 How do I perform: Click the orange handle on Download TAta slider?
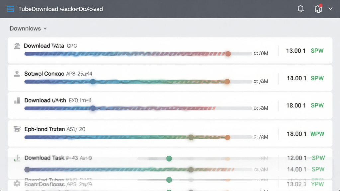(x=228, y=54)
